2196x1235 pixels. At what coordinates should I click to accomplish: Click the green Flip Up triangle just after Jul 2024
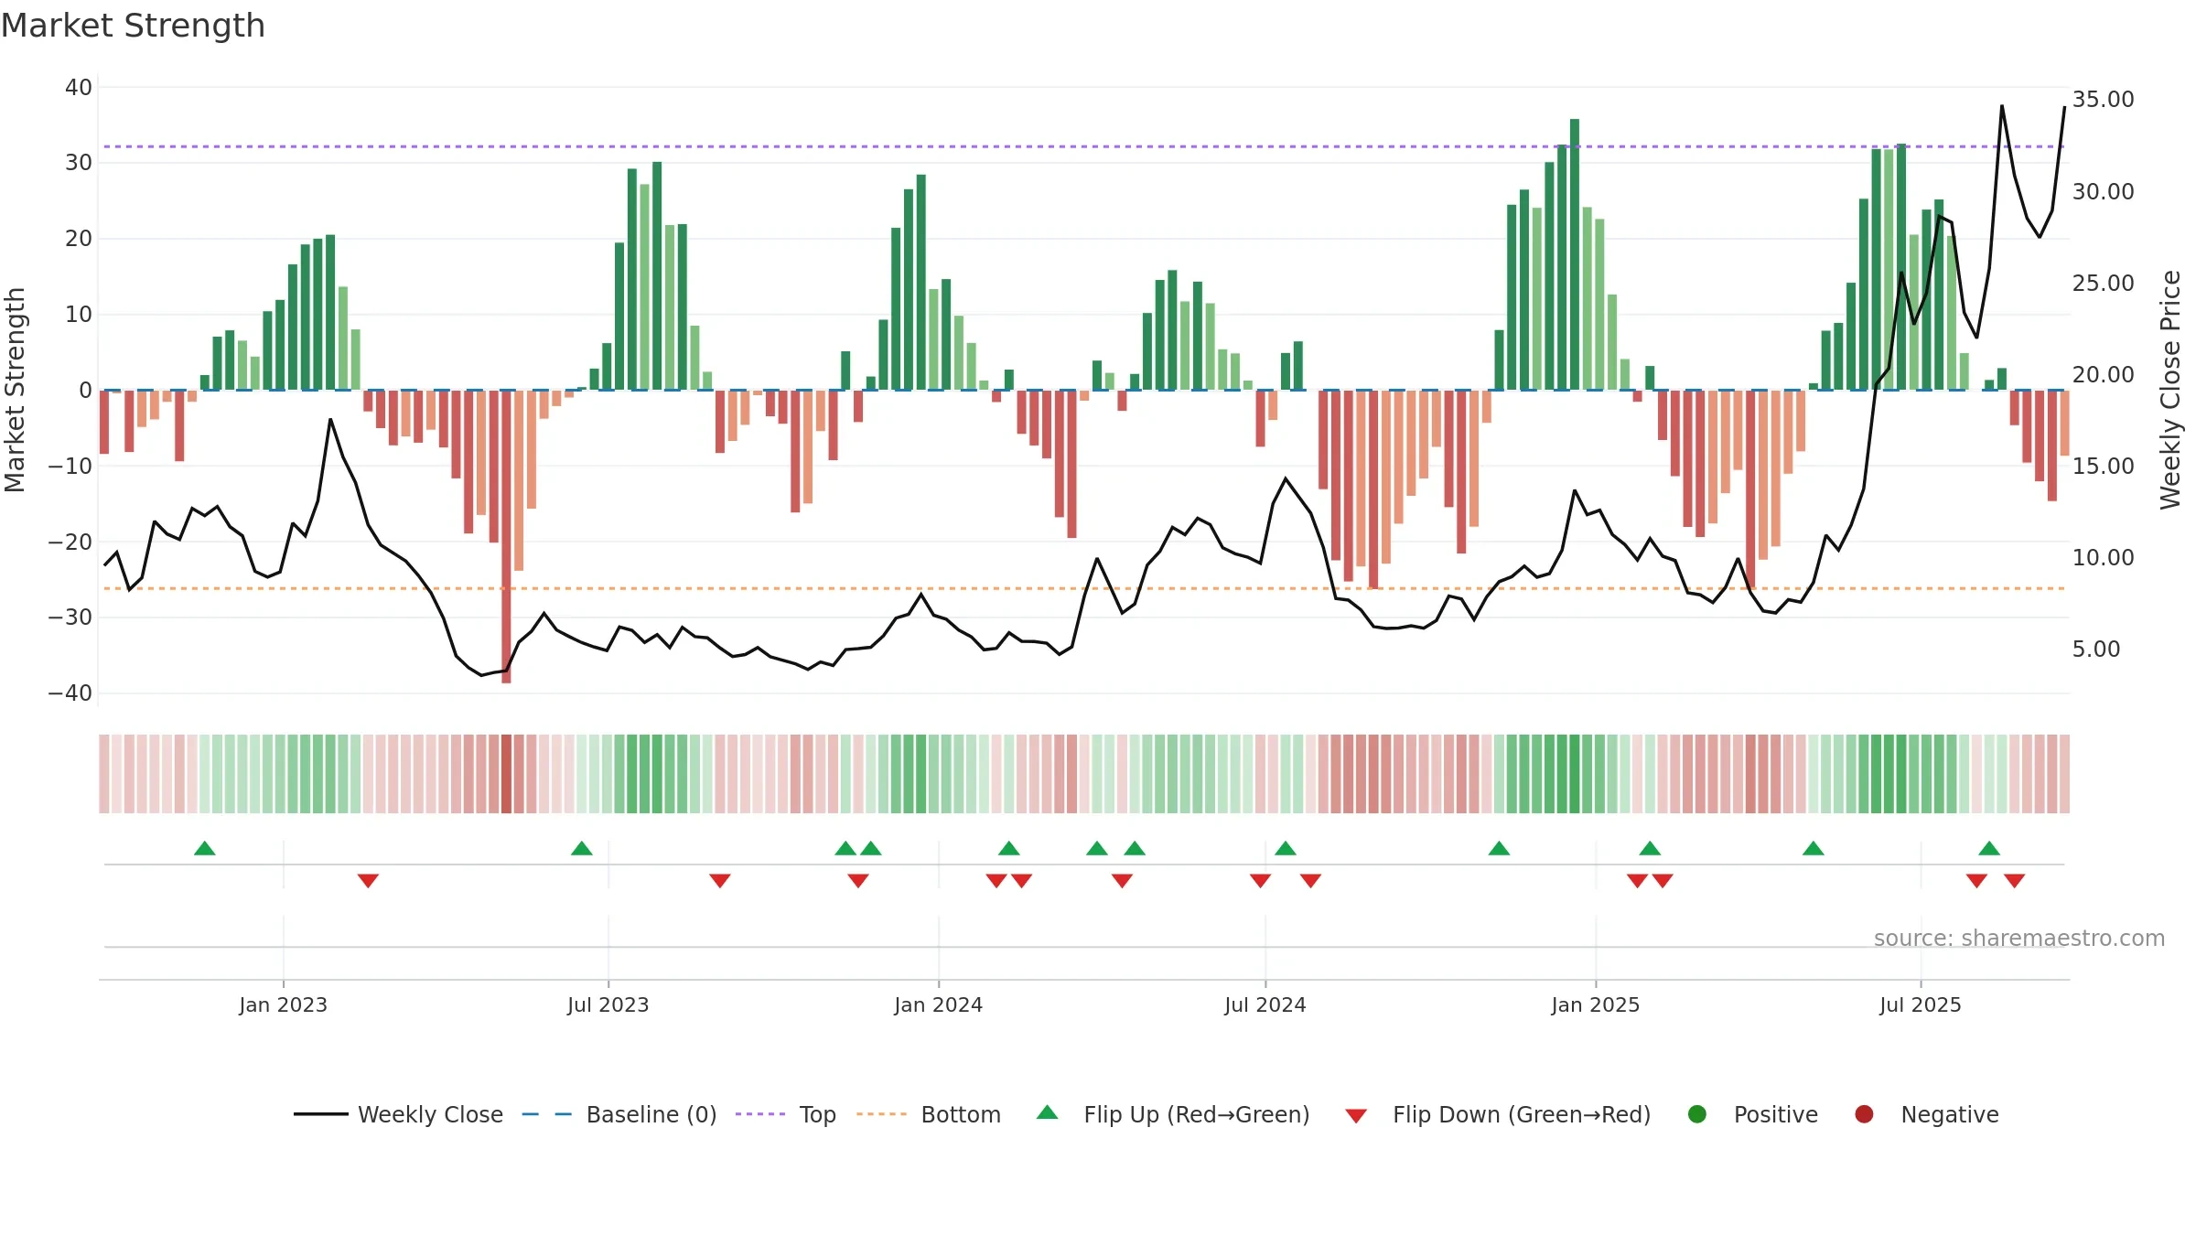pyautogui.click(x=1286, y=848)
